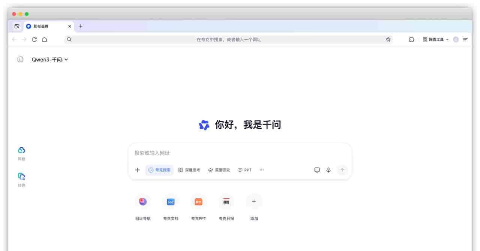Click the screenshot capture icon in input box

(317, 170)
